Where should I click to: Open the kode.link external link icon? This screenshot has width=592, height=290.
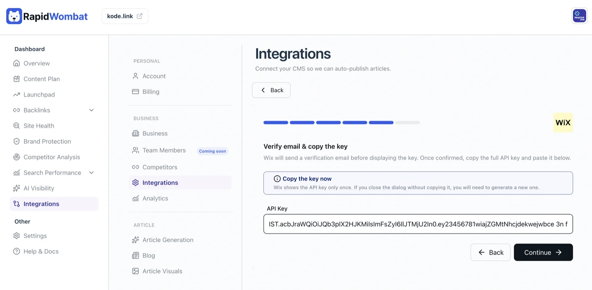click(x=139, y=16)
